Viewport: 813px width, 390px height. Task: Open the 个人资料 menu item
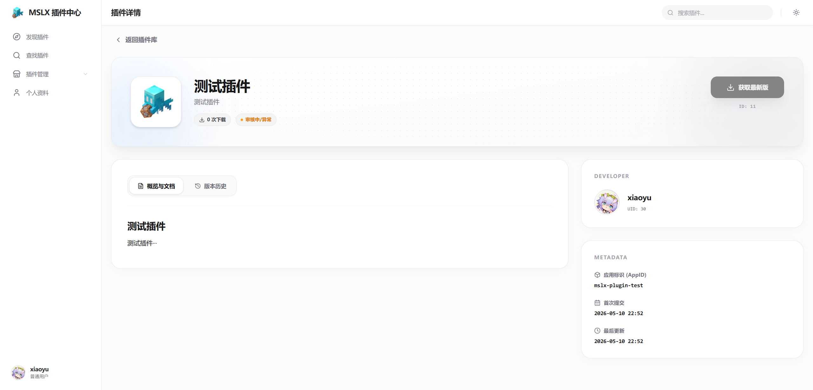[x=50, y=93]
